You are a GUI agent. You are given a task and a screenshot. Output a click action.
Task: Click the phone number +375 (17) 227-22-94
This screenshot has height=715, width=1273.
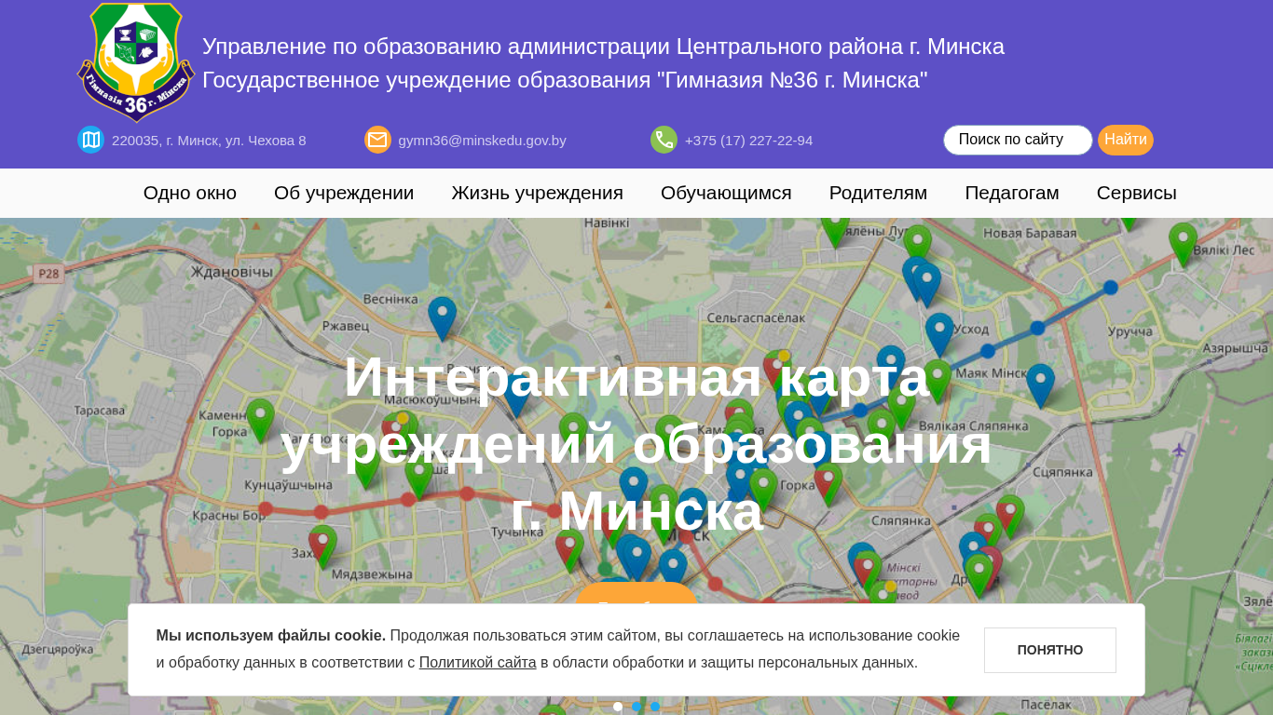tap(748, 141)
